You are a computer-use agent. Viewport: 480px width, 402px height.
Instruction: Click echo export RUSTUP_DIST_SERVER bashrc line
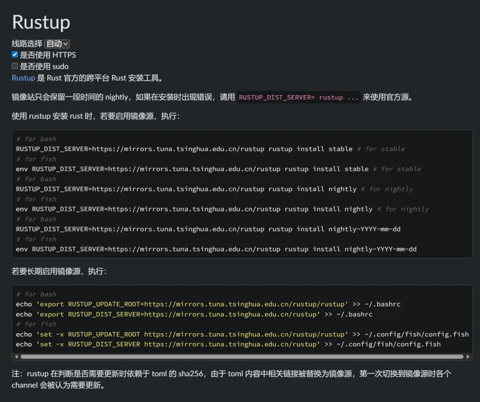click(x=194, y=314)
